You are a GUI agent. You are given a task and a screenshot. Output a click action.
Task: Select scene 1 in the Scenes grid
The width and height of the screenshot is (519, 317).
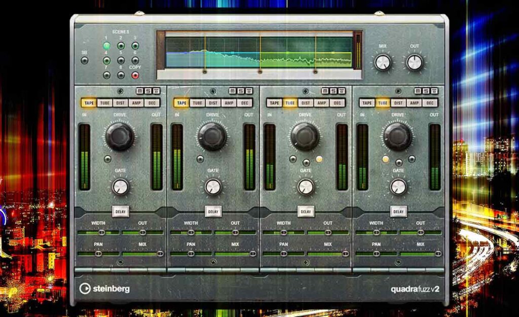coord(106,46)
